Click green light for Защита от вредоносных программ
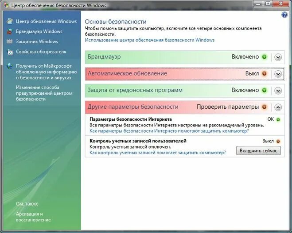Viewport: 292px width, 233px height. pyautogui.click(x=264, y=90)
